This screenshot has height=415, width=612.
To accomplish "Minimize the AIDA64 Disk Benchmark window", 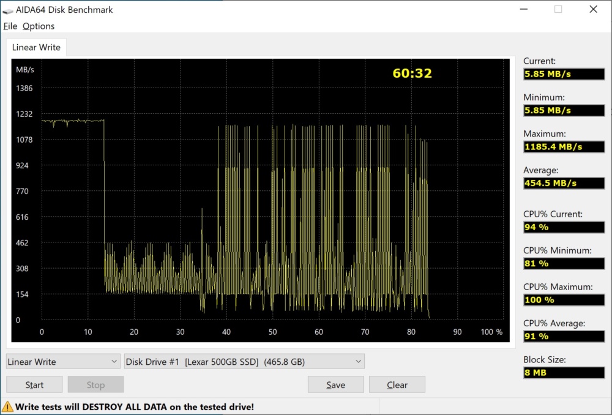I will [x=524, y=9].
